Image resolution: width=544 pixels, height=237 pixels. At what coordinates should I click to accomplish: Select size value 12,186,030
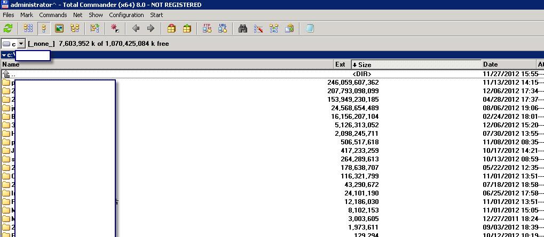[x=361, y=202]
